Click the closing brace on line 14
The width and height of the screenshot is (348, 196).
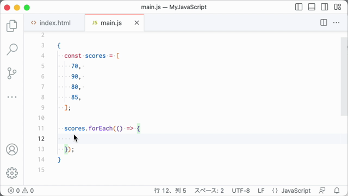59,160
